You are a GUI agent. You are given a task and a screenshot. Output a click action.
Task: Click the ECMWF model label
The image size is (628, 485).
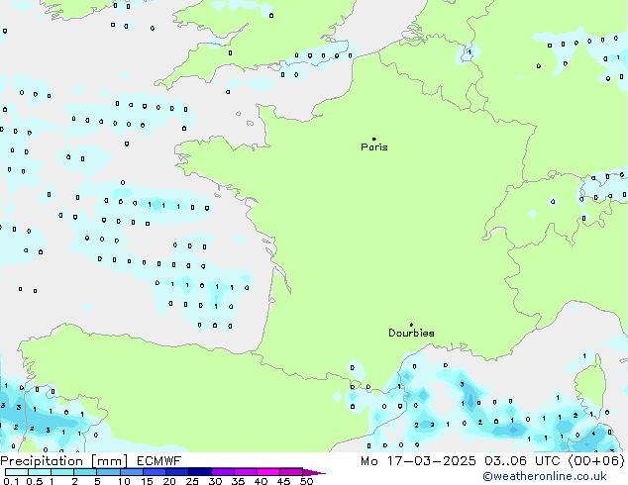[159, 461]
